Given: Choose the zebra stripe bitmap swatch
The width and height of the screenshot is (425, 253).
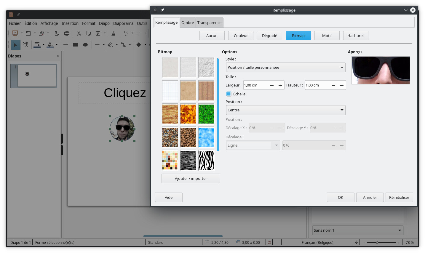Looking at the screenshot, I should point(206,160).
